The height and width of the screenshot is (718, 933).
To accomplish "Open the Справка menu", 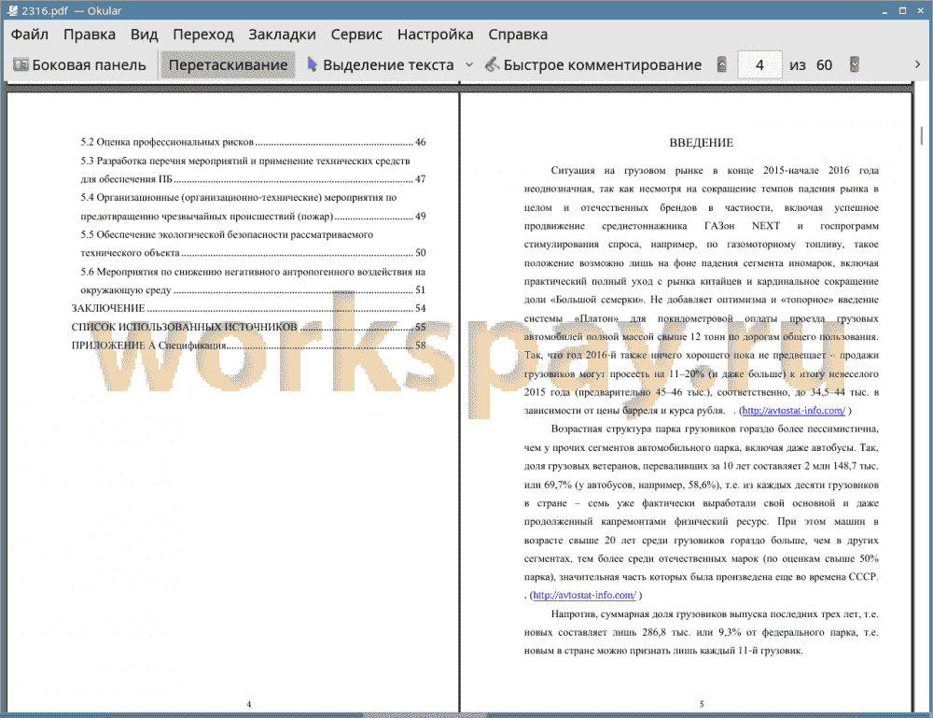I will (x=518, y=35).
